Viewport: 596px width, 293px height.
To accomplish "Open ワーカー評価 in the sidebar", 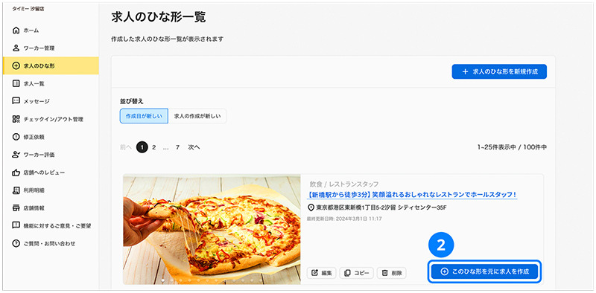I will pos(50,155).
